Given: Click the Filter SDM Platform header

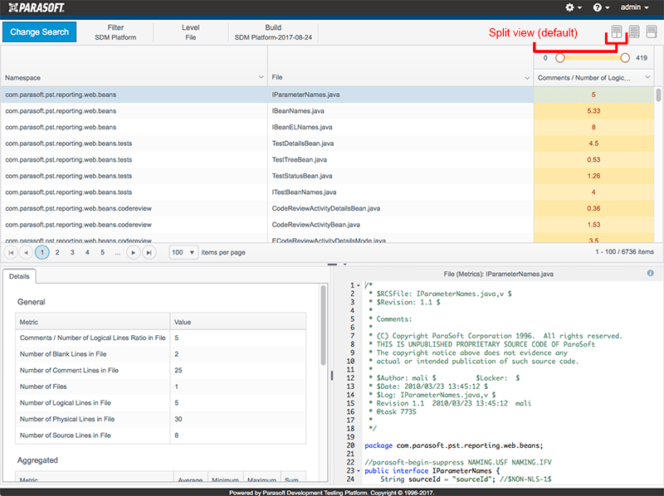Looking at the screenshot, I should (115, 32).
